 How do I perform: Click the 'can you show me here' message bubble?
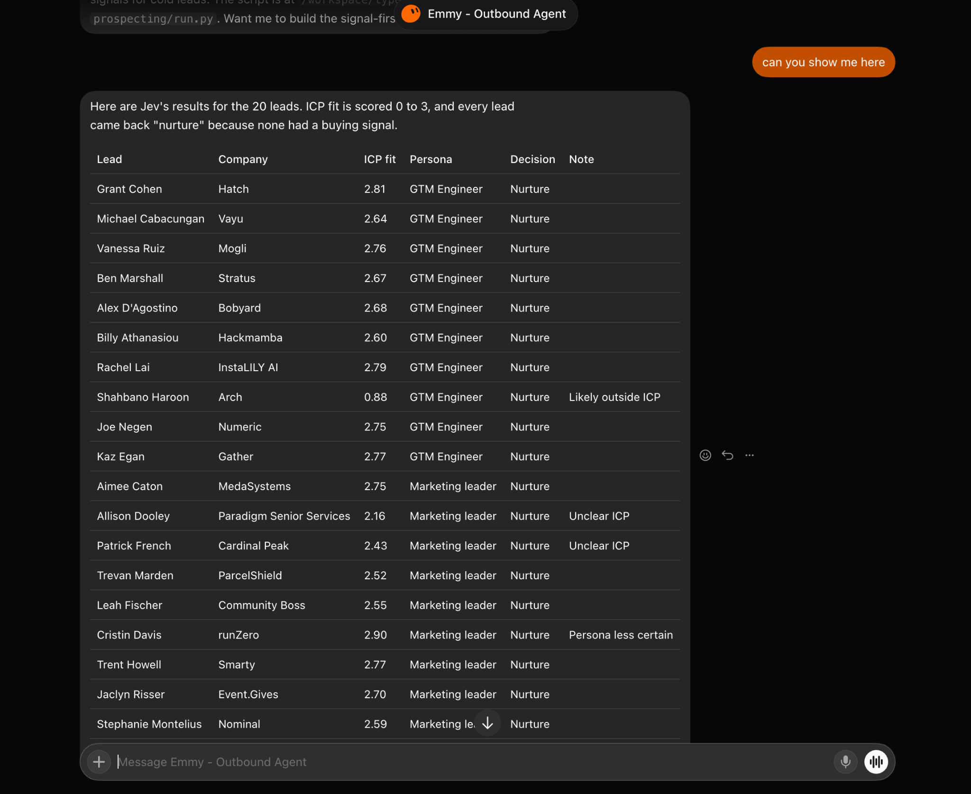point(824,62)
